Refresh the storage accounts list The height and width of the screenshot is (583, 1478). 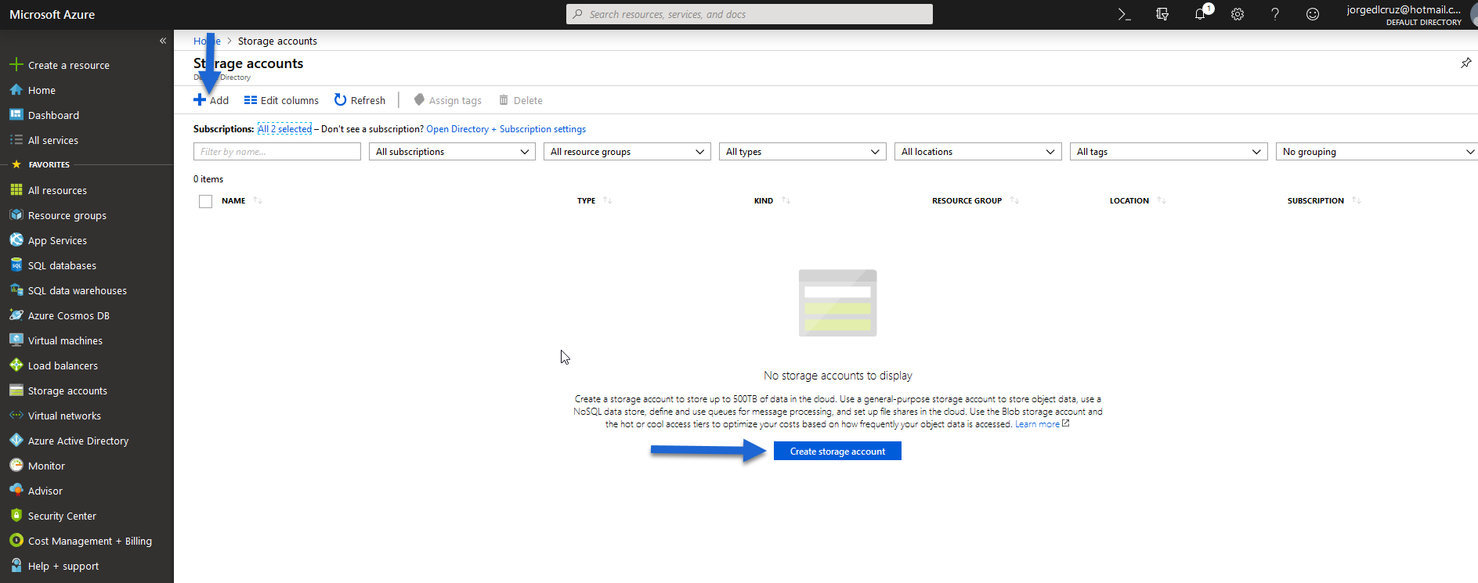click(360, 100)
